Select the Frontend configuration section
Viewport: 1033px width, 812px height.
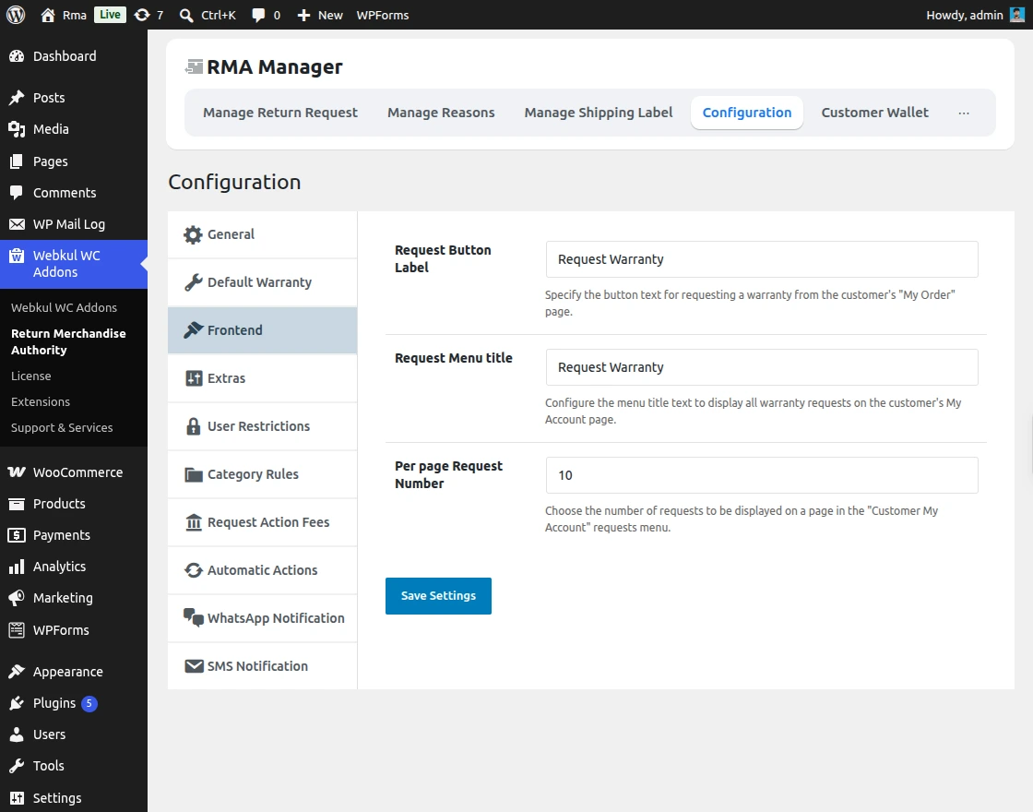tap(262, 330)
